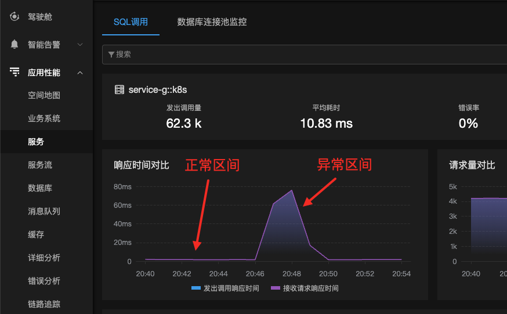Click the 驾驶舱 dashboard icon
507x314 pixels.
15,16
